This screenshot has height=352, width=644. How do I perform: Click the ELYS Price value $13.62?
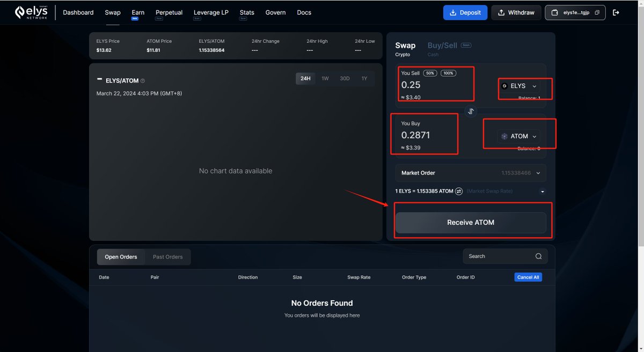104,50
